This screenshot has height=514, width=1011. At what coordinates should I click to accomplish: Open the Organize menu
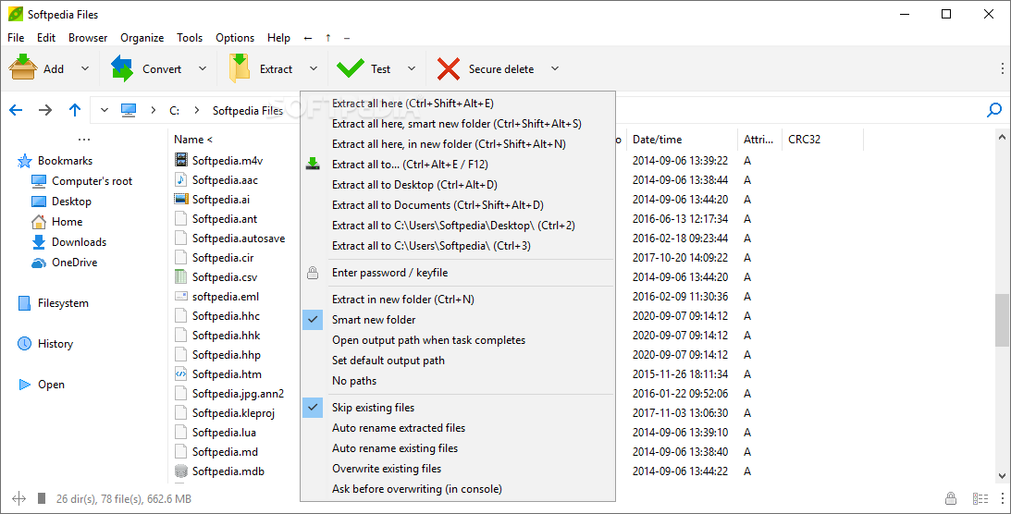142,37
